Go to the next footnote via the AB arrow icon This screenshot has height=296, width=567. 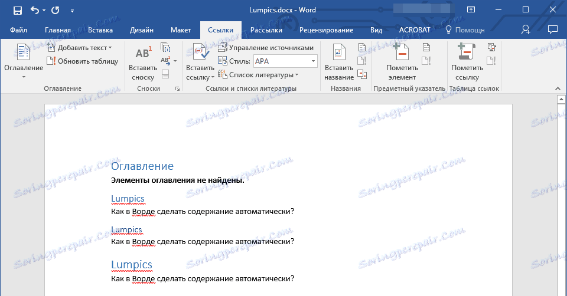(165, 61)
